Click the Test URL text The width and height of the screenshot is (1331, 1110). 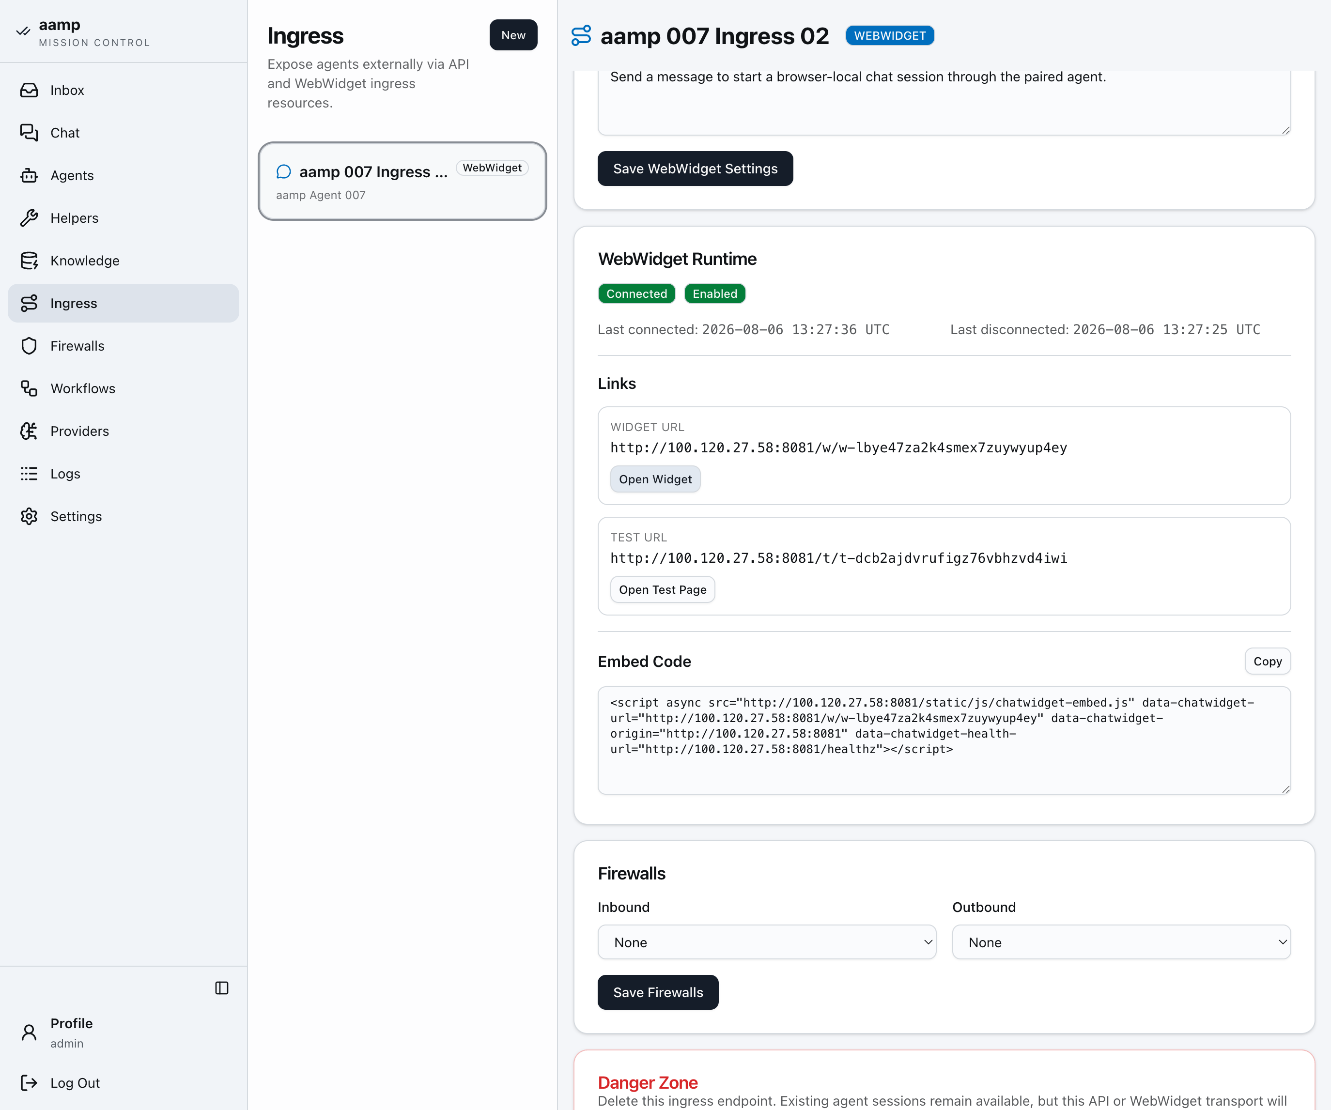pyautogui.click(x=838, y=557)
